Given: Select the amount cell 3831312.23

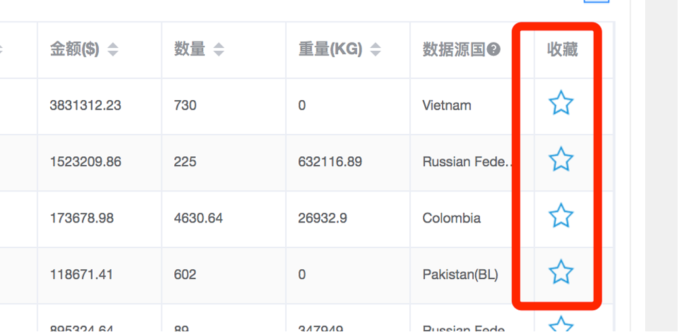Looking at the screenshot, I should [x=85, y=105].
